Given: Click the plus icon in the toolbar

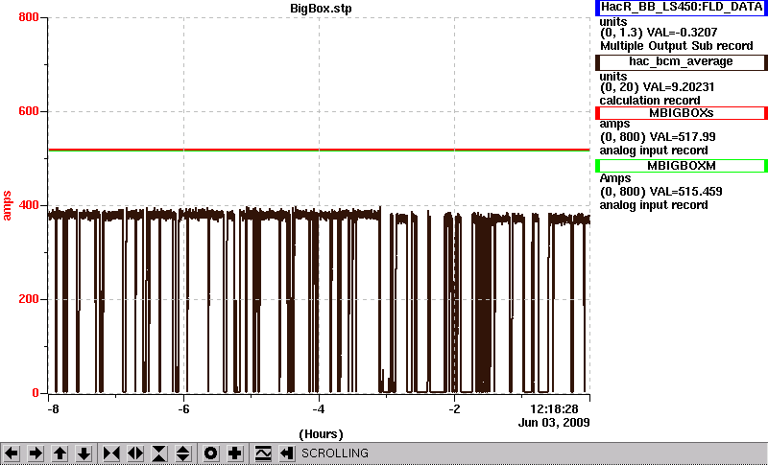Looking at the screenshot, I should (x=234, y=453).
